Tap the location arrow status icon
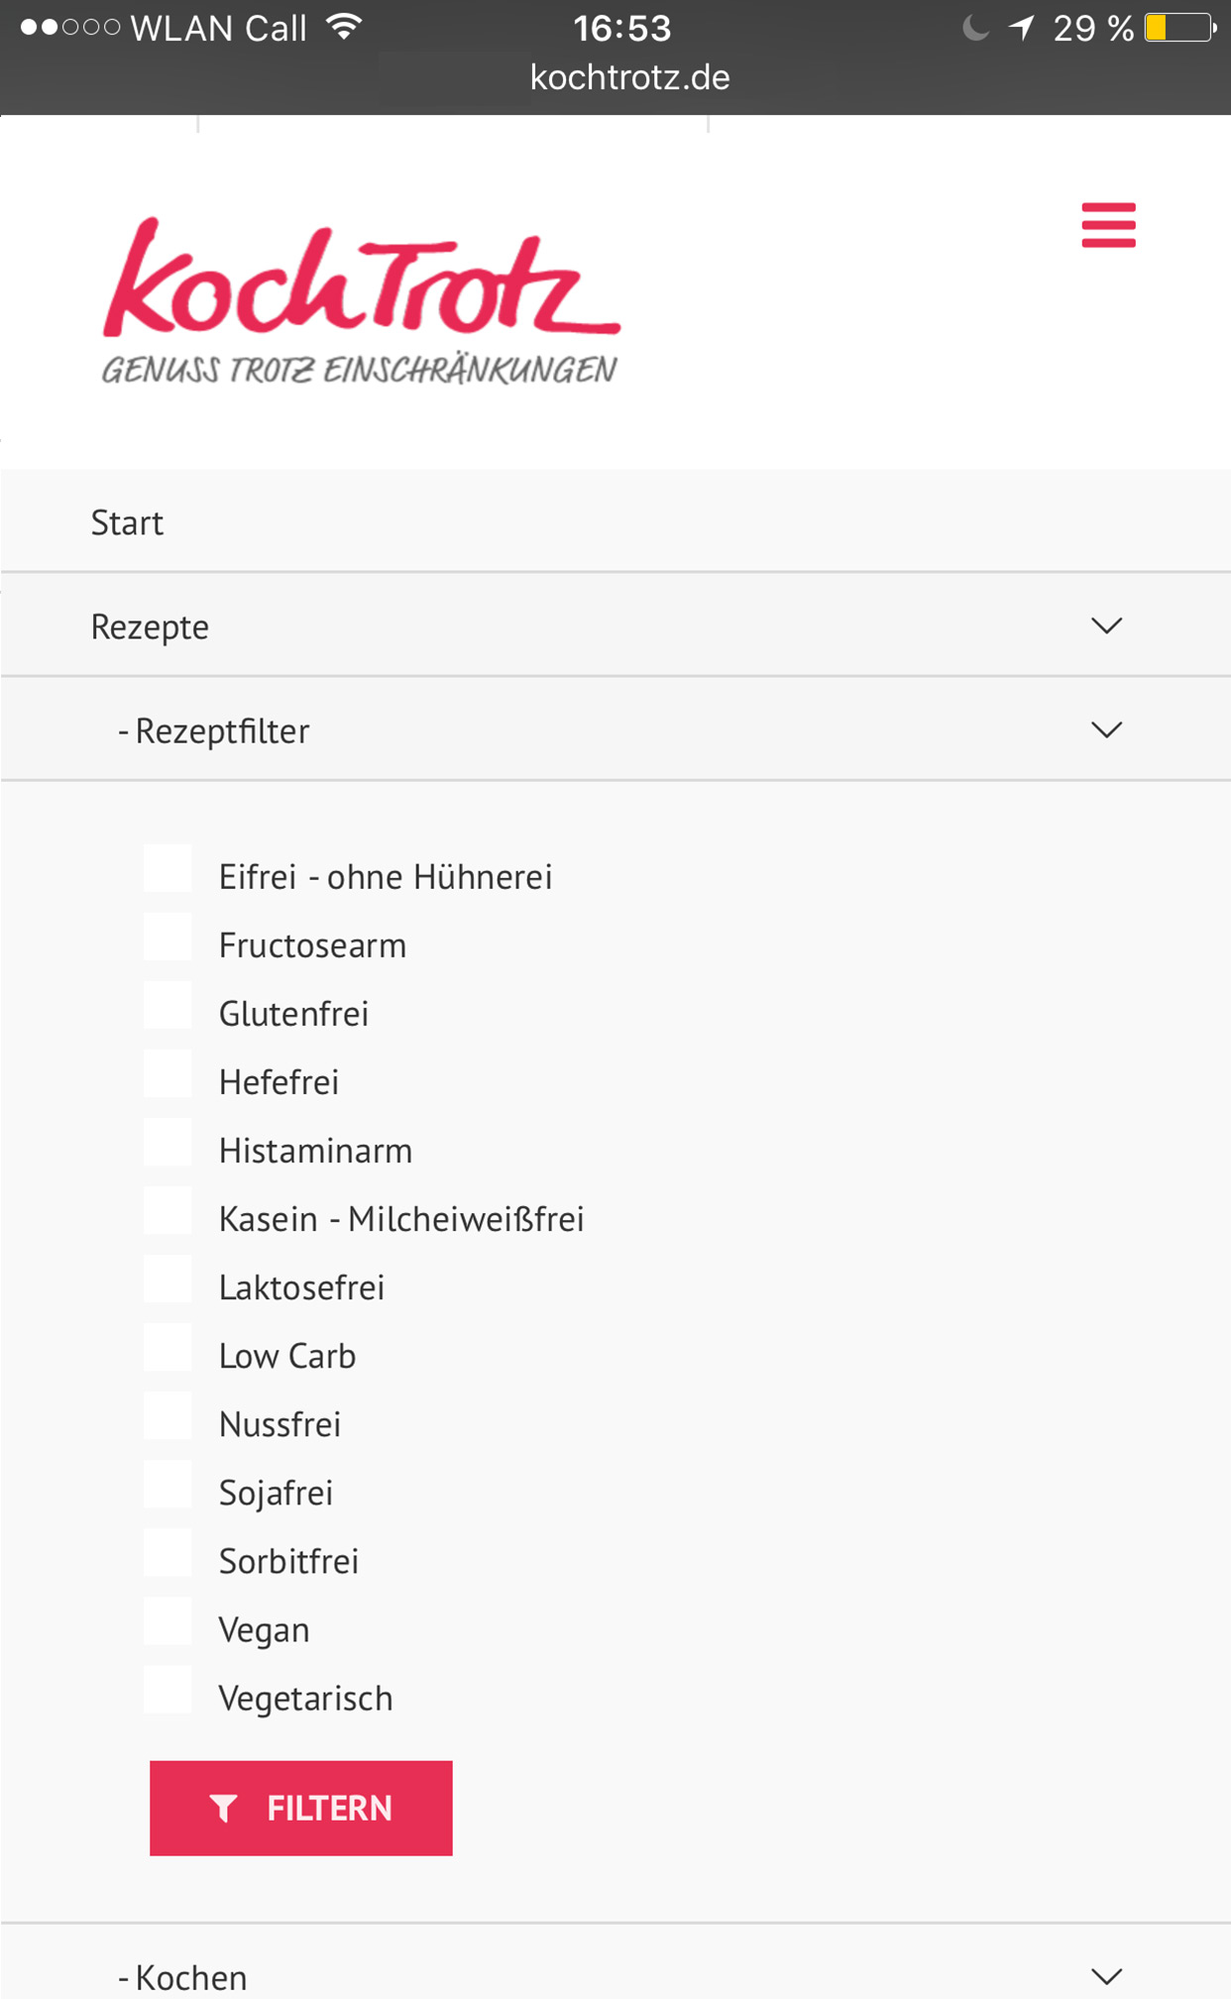The image size is (1231, 1999). click(x=1022, y=28)
